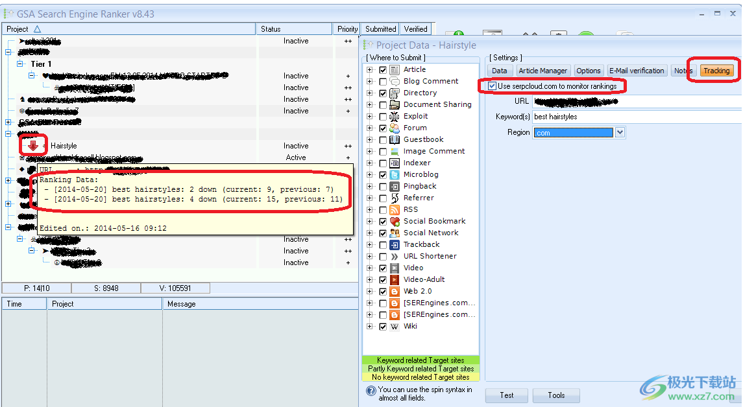Click the Social Network people icon
The height and width of the screenshot is (407, 743).
(395, 233)
